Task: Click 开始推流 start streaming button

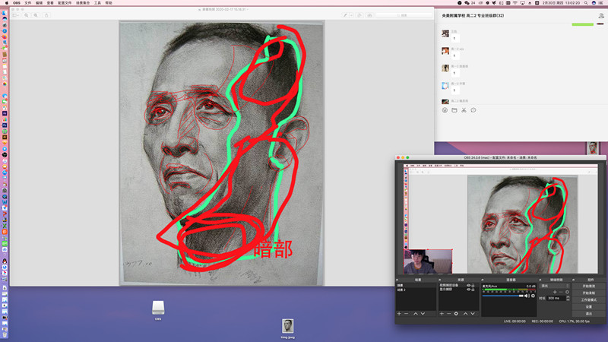Action: (x=589, y=287)
